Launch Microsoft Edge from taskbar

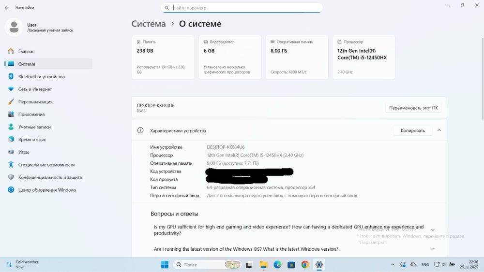(x=277, y=265)
